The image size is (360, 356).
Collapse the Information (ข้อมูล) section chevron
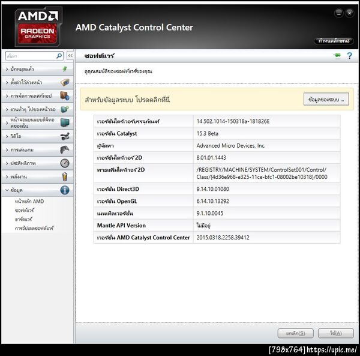click(x=7, y=190)
